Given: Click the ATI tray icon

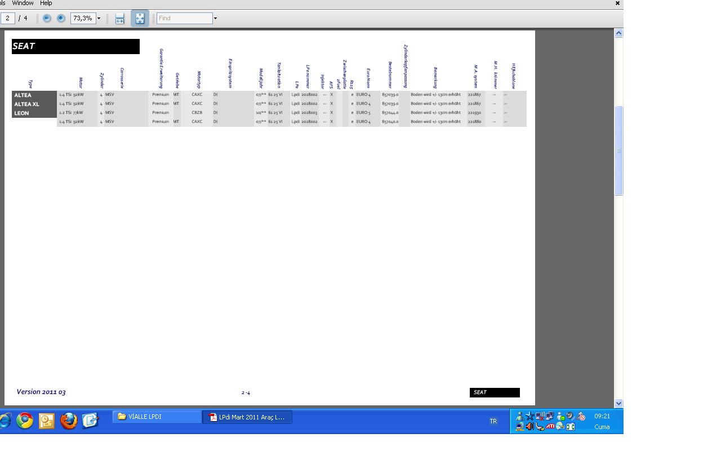Looking at the screenshot, I should [550, 427].
